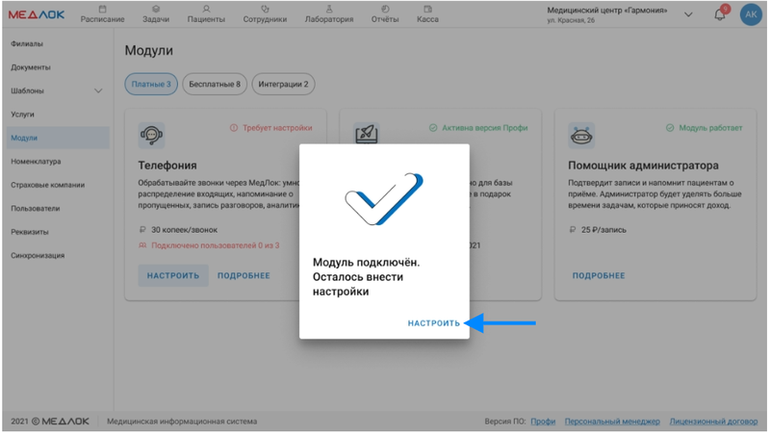Click Медицинская информационная система footer text
Viewport: 770px width, 435px height.
182,422
